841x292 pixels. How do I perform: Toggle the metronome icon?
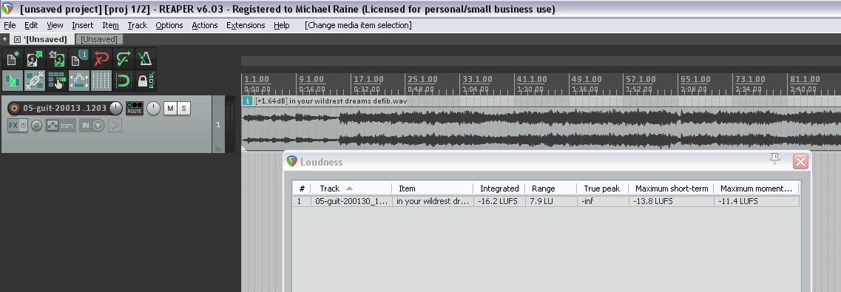145,58
